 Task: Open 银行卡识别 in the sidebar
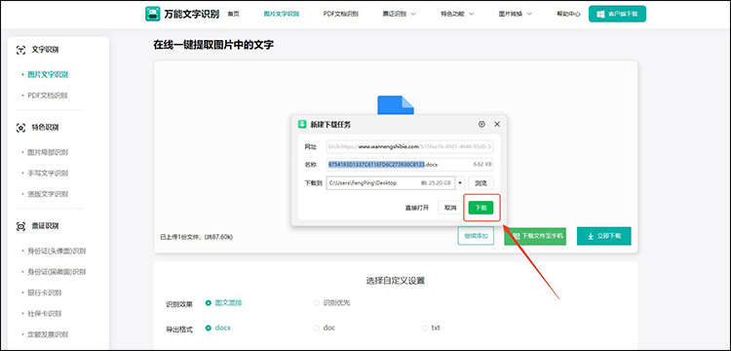coord(44,292)
